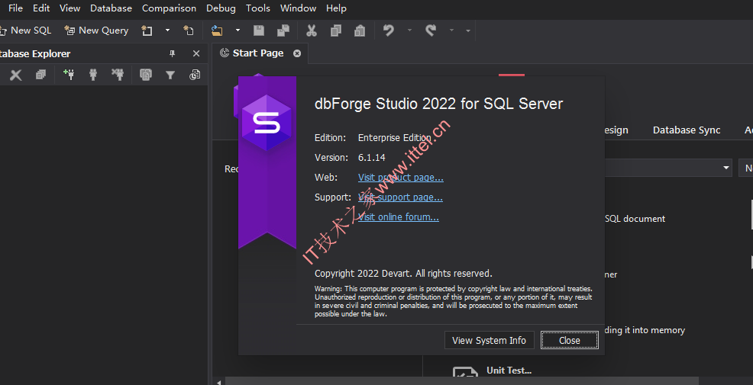Click Collapse All icon in Database Explorer

(x=40, y=75)
